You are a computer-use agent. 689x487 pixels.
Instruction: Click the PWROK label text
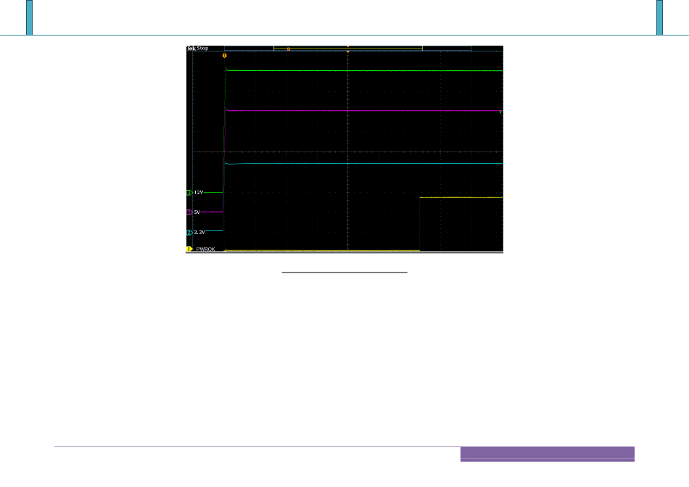point(205,249)
